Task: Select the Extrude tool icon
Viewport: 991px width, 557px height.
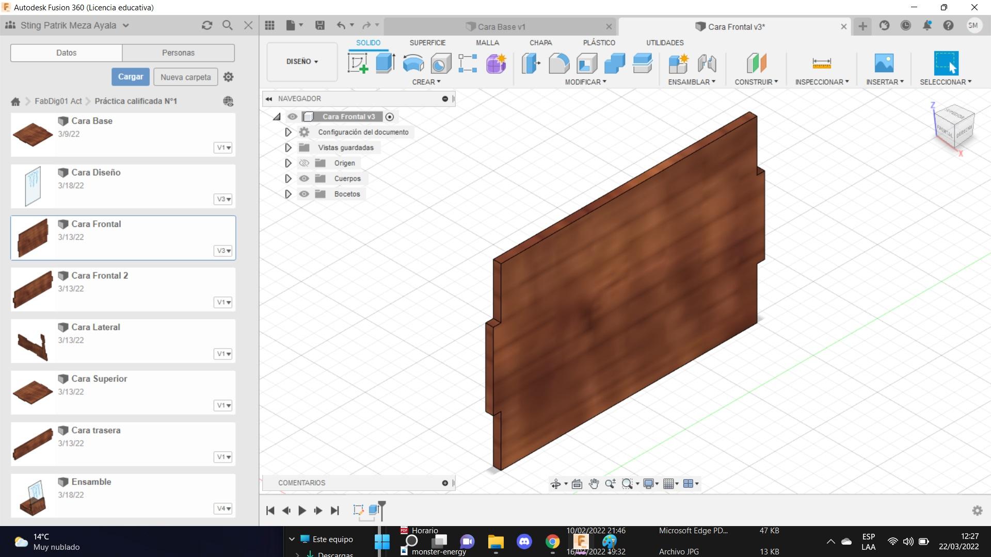Action: coord(385,63)
